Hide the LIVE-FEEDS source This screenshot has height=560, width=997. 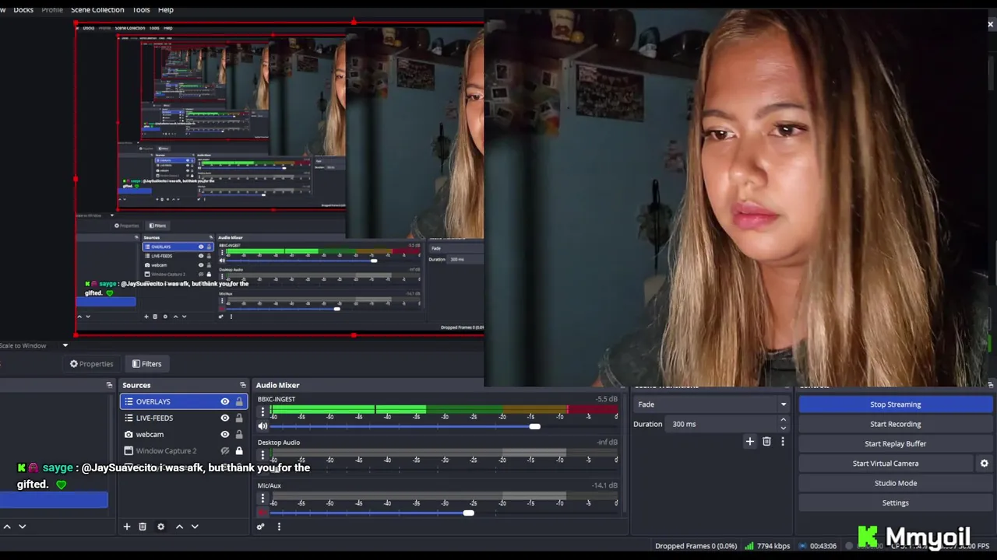(225, 418)
